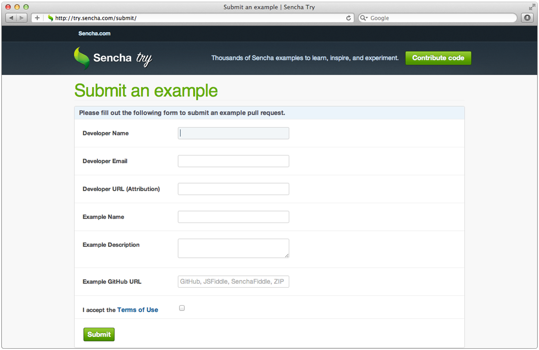Click the 'Developer Name' label
Screen dimensions: 539x350
[105, 133]
